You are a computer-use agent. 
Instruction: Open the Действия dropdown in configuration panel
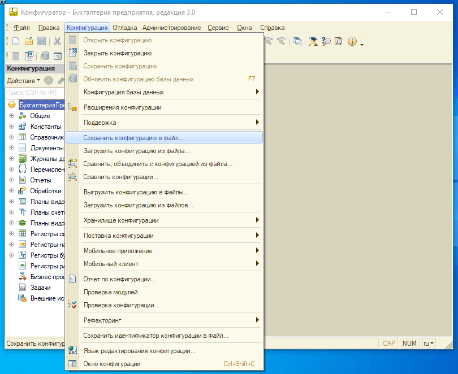tap(23, 81)
